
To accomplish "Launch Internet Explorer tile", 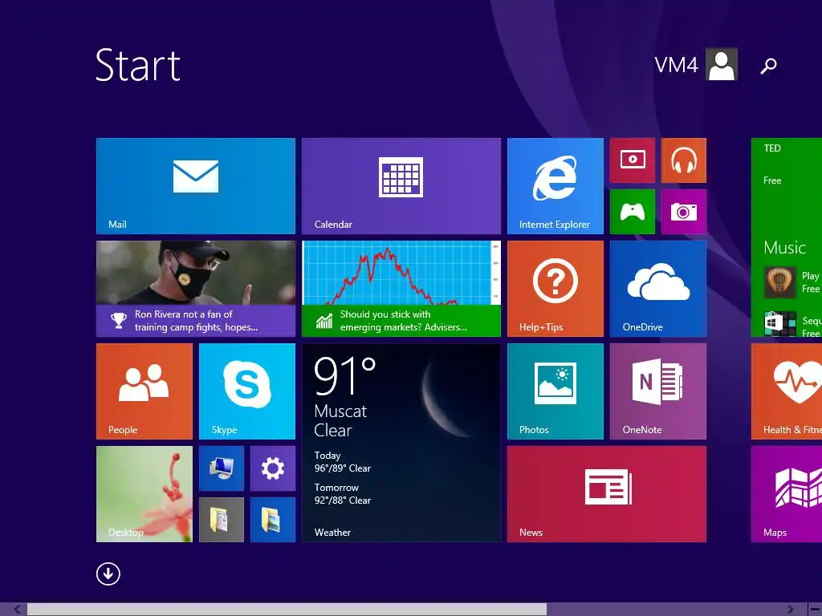I will 555,186.
